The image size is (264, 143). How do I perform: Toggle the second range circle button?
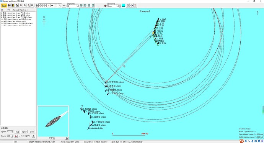[x=44, y=6]
